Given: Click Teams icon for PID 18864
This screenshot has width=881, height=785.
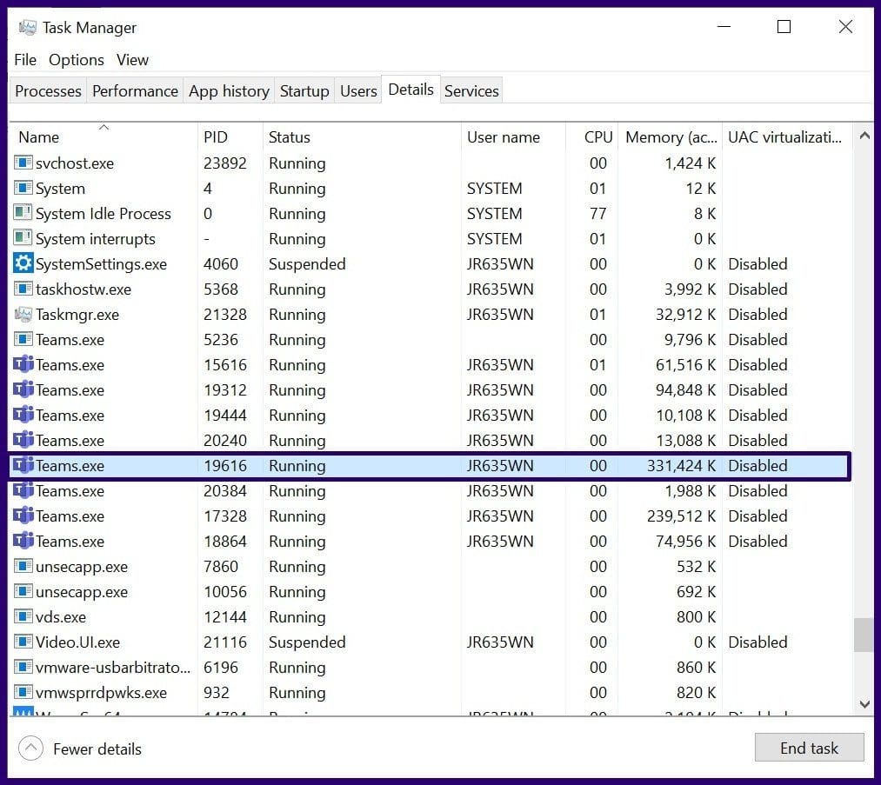Looking at the screenshot, I should (23, 541).
